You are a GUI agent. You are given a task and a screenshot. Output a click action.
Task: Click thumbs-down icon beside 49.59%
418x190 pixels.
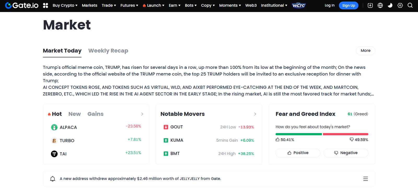pyautogui.click(x=352, y=140)
